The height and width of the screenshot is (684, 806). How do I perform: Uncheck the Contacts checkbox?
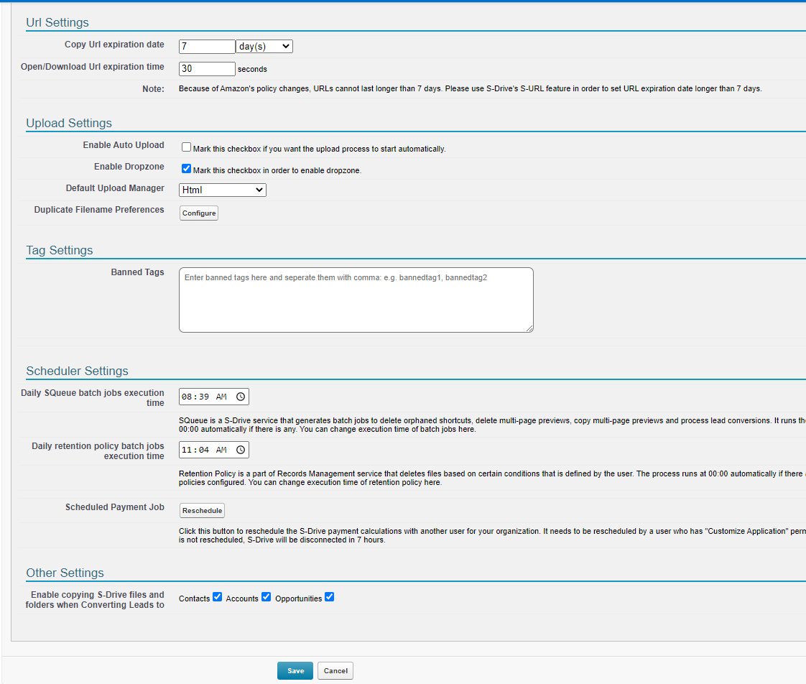click(x=218, y=597)
